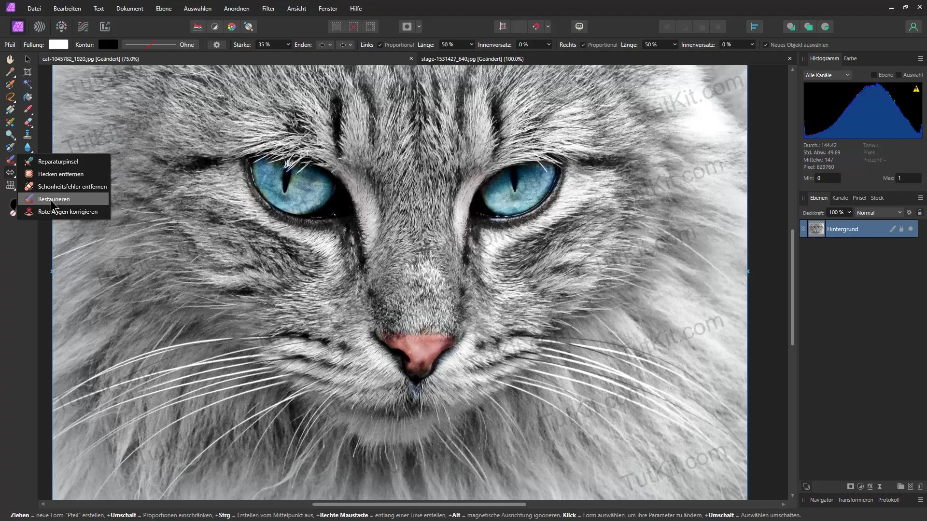The width and height of the screenshot is (927, 521).
Task: Click the Invert Selection icon
Action: pyautogui.click(x=370, y=27)
